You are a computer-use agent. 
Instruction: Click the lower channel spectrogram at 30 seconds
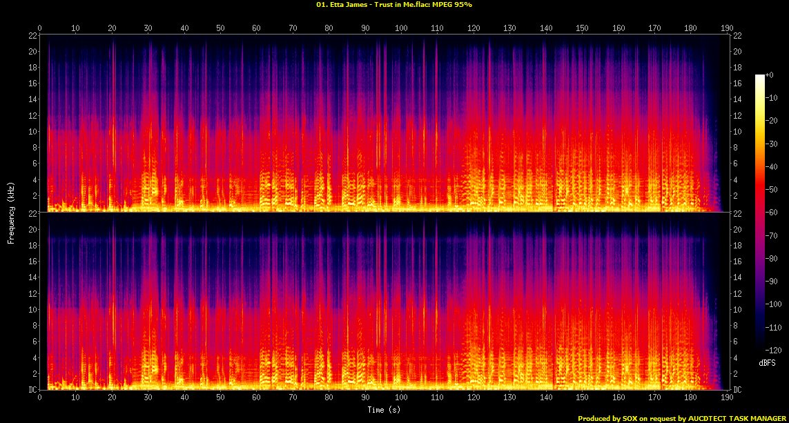click(148, 304)
